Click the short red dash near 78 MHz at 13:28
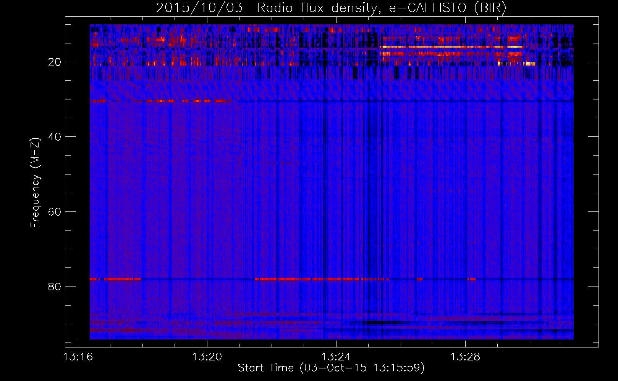 (x=472, y=279)
